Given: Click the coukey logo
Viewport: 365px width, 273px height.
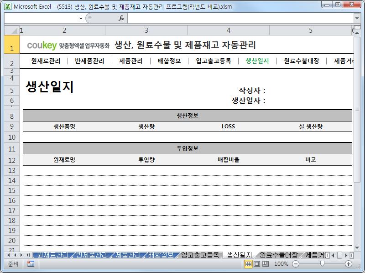Looking at the screenshot, I should [x=42, y=45].
